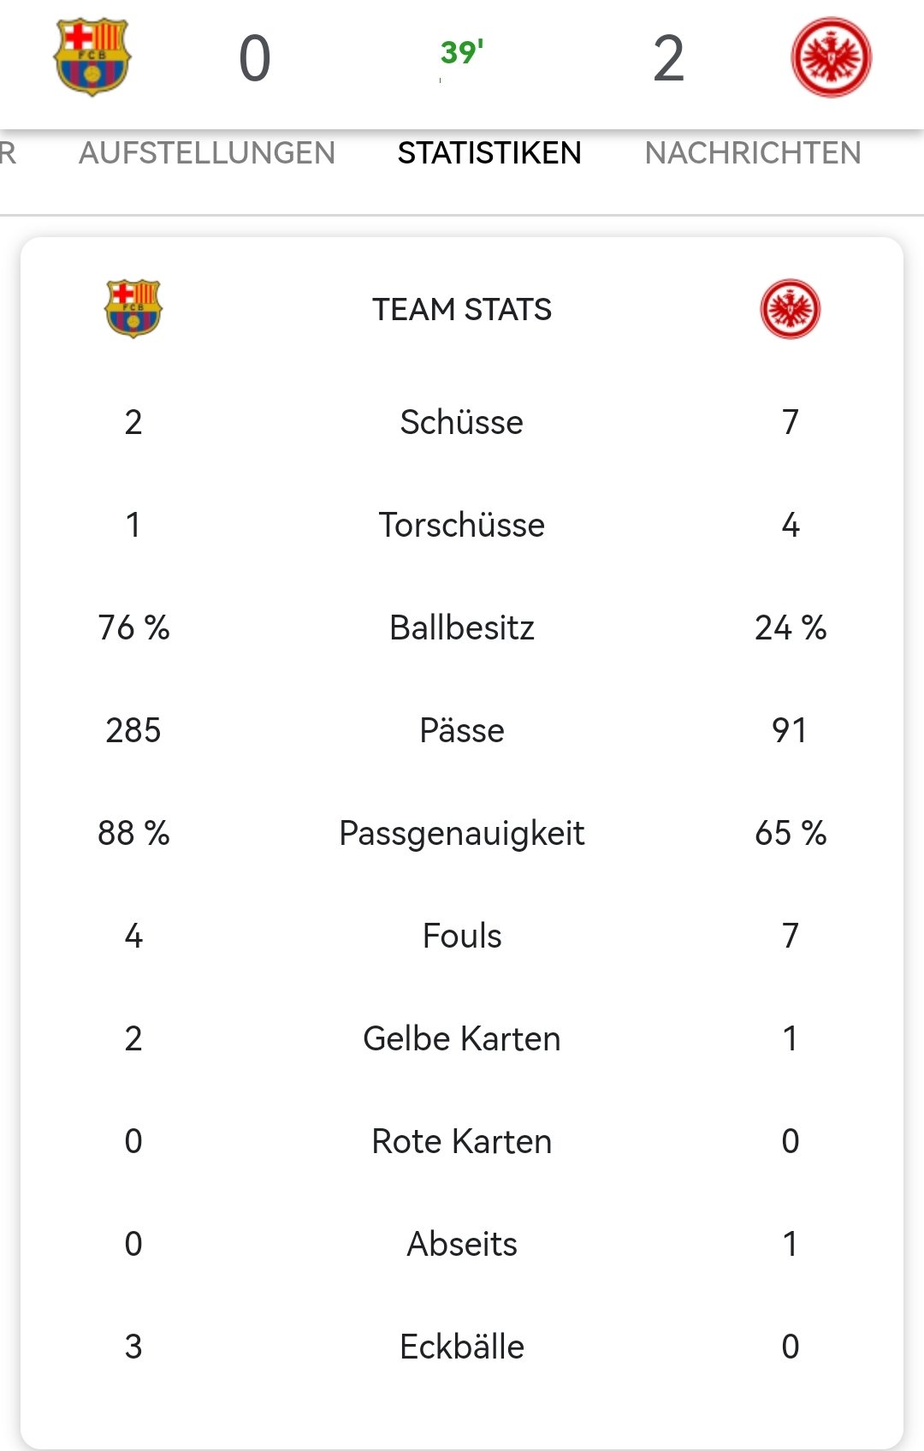
Task: Tap the Passgenauigkeit row label
Action: pyautogui.click(x=462, y=834)
